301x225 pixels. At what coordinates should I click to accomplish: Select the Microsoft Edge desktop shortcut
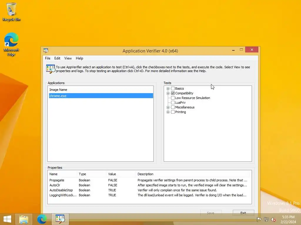(x=11, y=44)
